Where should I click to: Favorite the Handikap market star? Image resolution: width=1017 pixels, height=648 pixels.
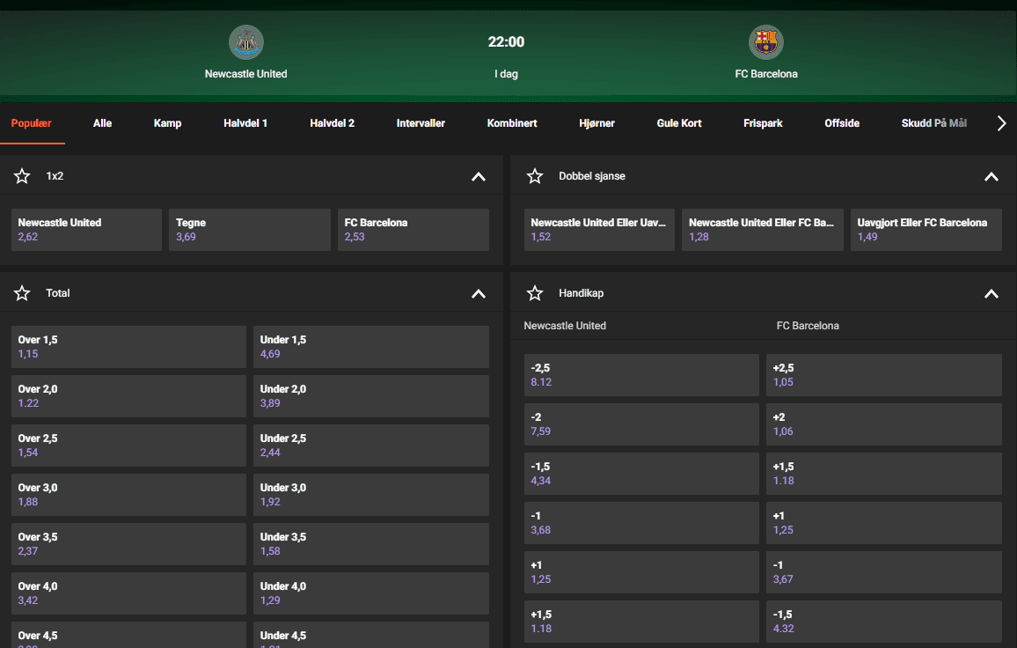pos(534,293)
